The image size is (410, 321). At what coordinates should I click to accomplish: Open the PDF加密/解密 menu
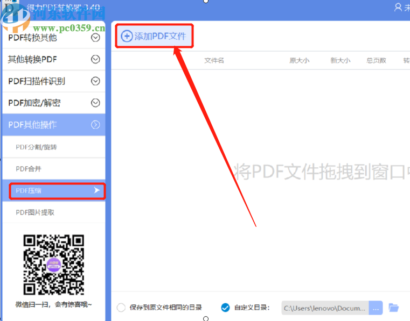click(x=54, y=103)
